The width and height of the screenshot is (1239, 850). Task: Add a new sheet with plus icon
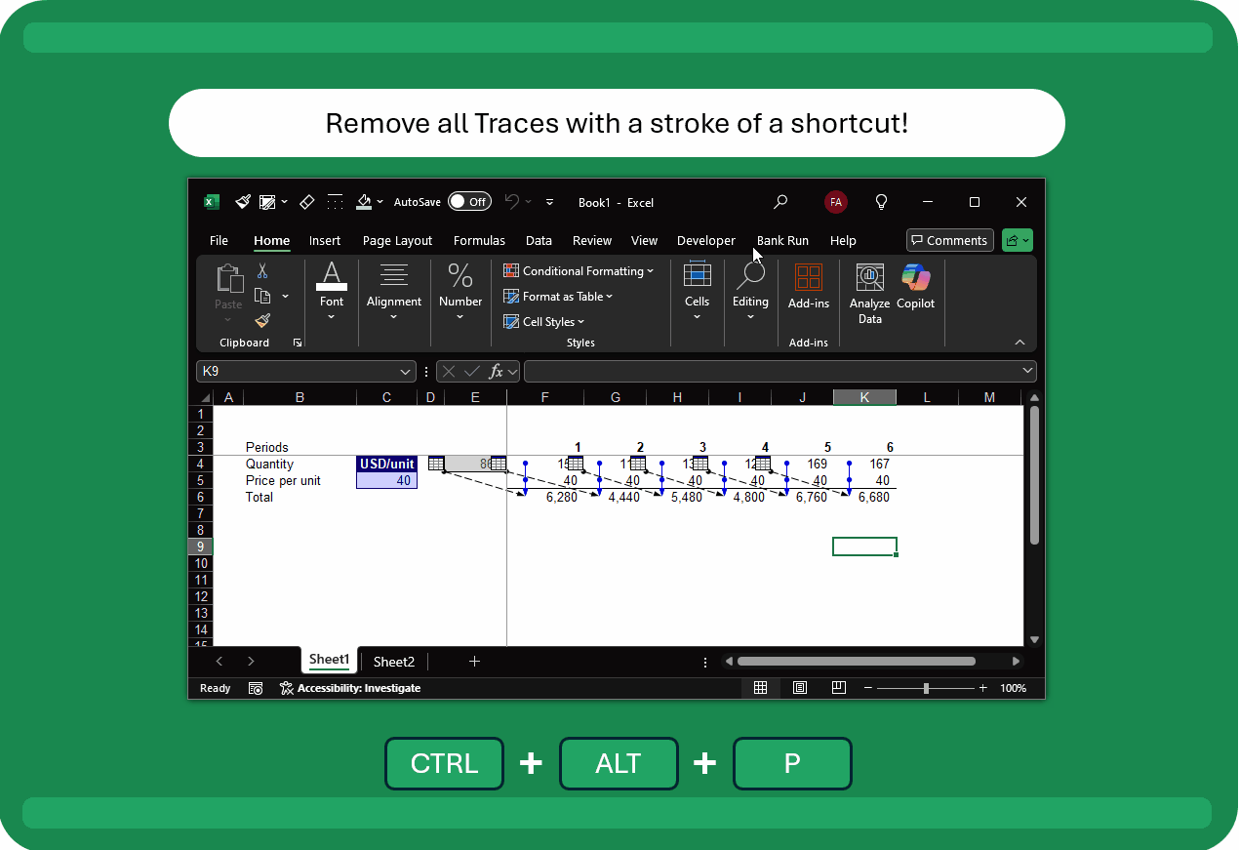[474, 662]
